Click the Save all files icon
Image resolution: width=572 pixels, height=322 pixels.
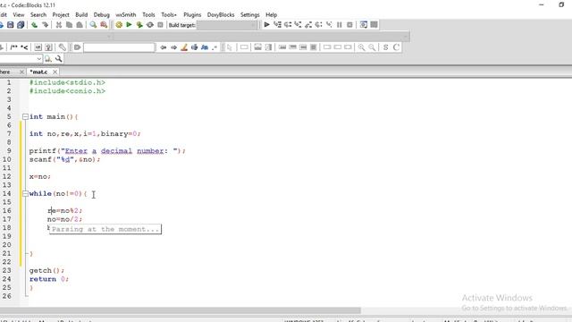point(21,25)
